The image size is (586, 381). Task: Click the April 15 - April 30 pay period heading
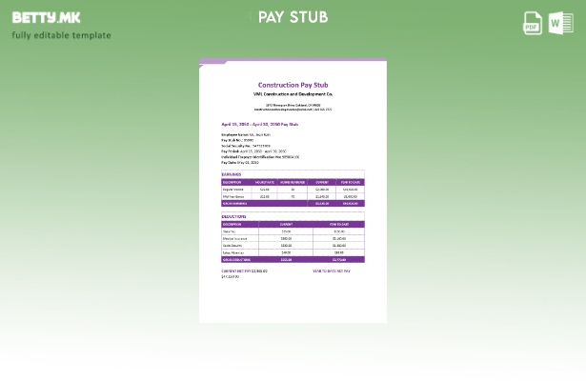(259, 124)
